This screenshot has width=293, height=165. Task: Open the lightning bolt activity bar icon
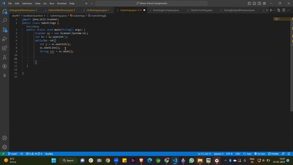[5, 66]
